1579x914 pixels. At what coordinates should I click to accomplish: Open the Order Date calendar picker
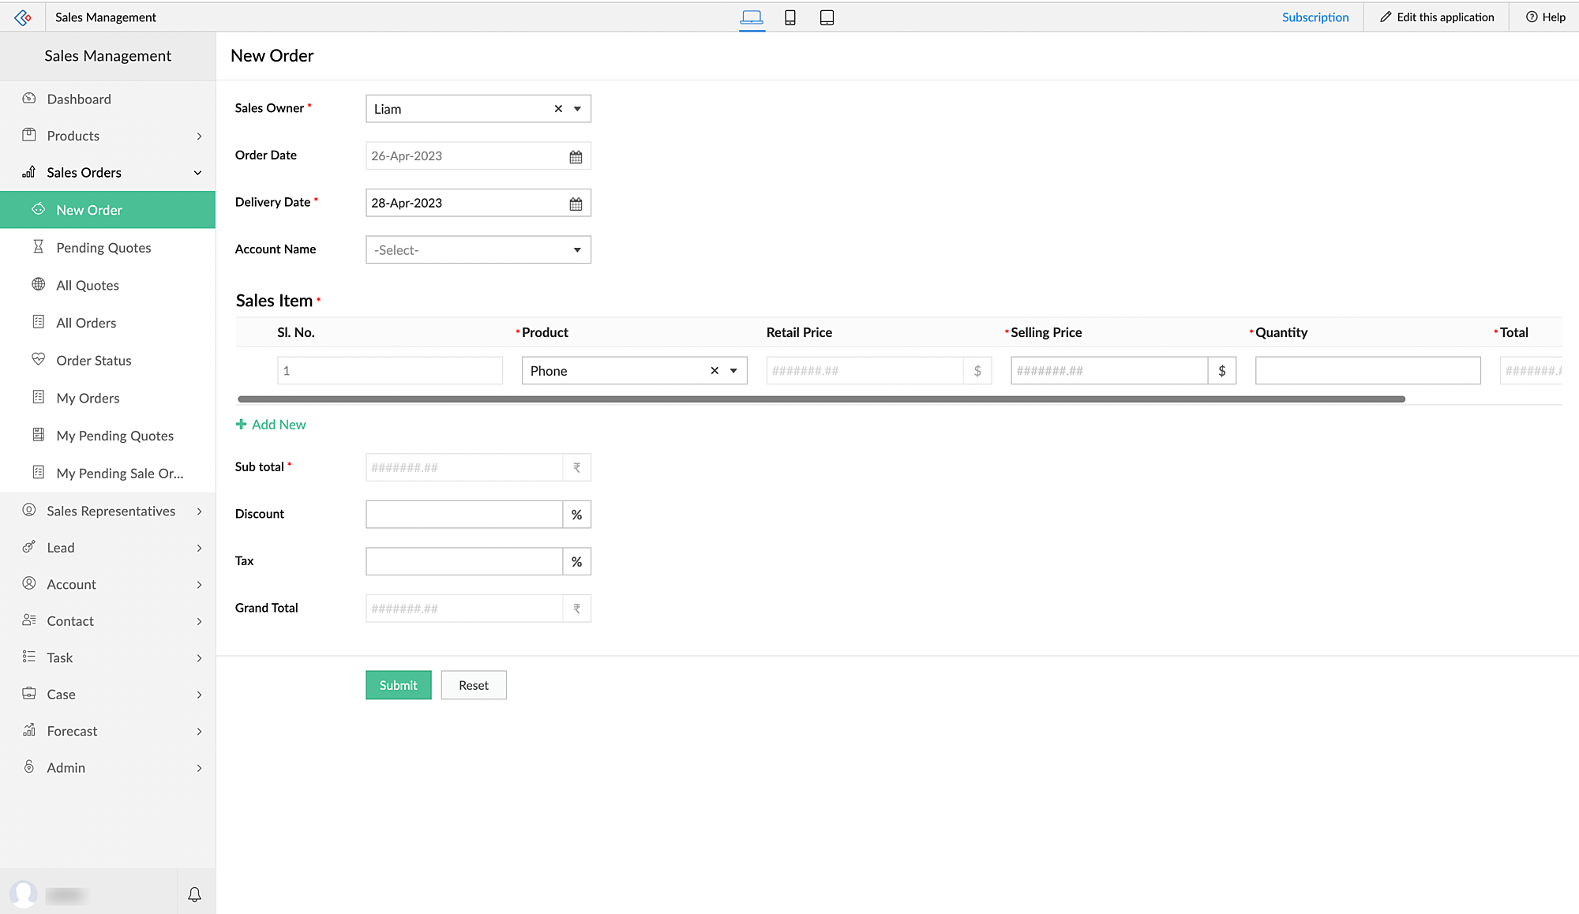(x=576, y=156)
